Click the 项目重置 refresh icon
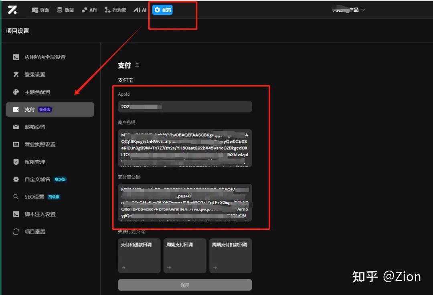 [x=16, y=232]
